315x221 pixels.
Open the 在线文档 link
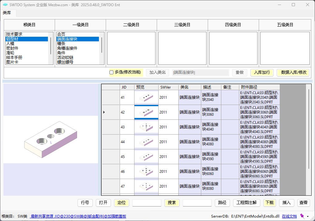(x=289, y=216)
